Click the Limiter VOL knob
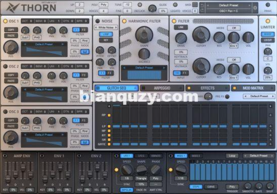This screenshot has width=277, height=194. tap(268, 70)
